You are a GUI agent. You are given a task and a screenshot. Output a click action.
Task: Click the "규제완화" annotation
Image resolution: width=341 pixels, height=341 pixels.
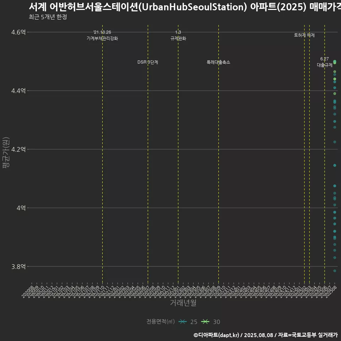178,38
